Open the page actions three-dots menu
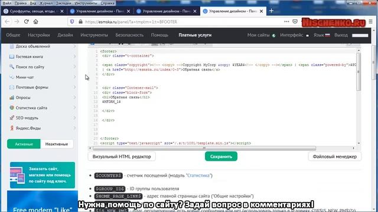The height and width of the screenshot is (212, 378). pyautogui.click(x=286, y=22)
